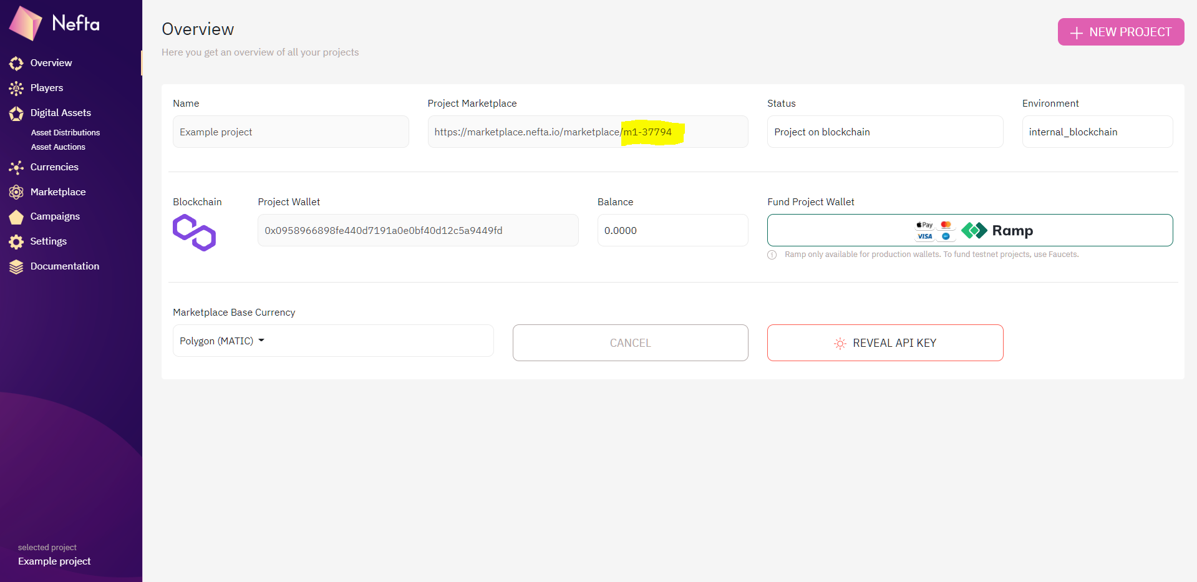Click the Mastercard icon
Image resolution: width=1197 pixels, height=582 pixels.
click(946, 225)
